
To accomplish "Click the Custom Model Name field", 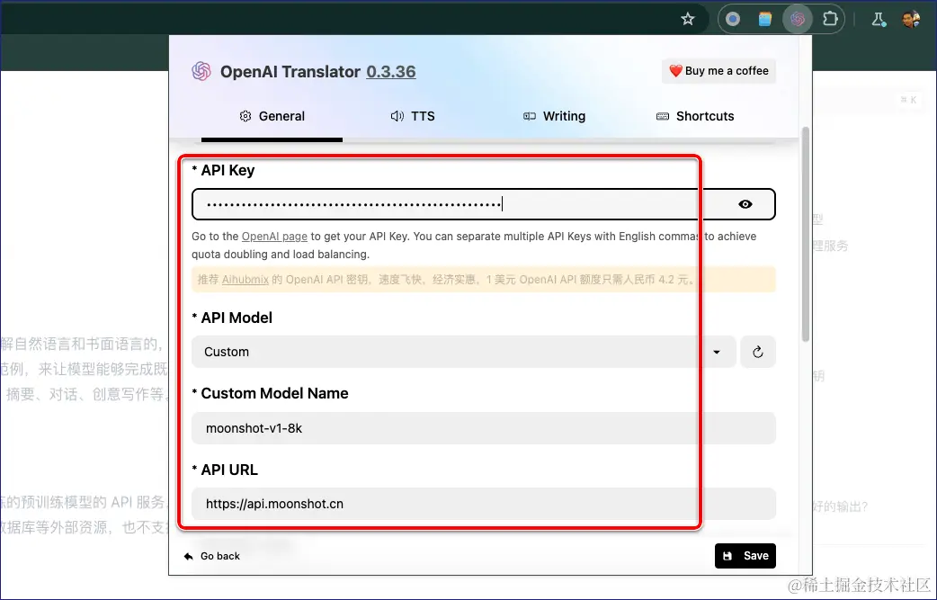I will coord(484,428).
